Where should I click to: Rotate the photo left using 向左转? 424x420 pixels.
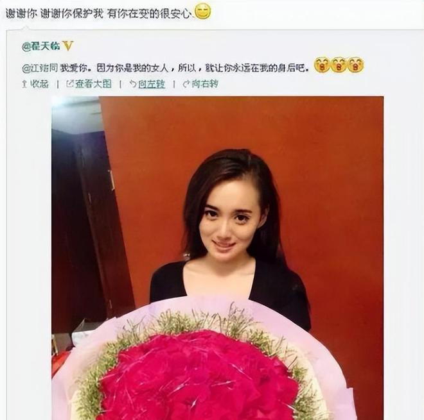click(x=152, y=84)
